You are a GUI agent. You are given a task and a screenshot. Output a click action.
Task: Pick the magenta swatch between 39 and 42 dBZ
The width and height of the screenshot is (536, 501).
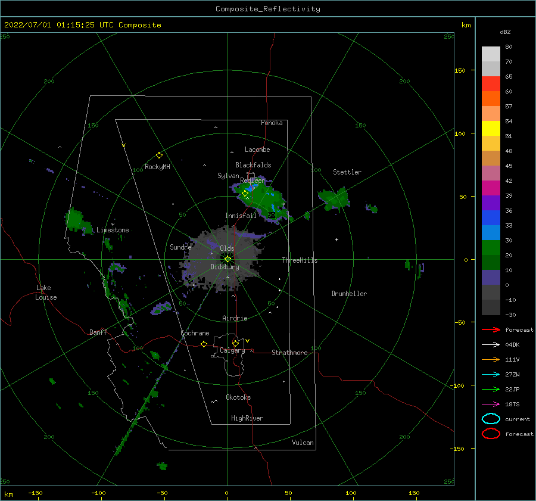(491, 188)
